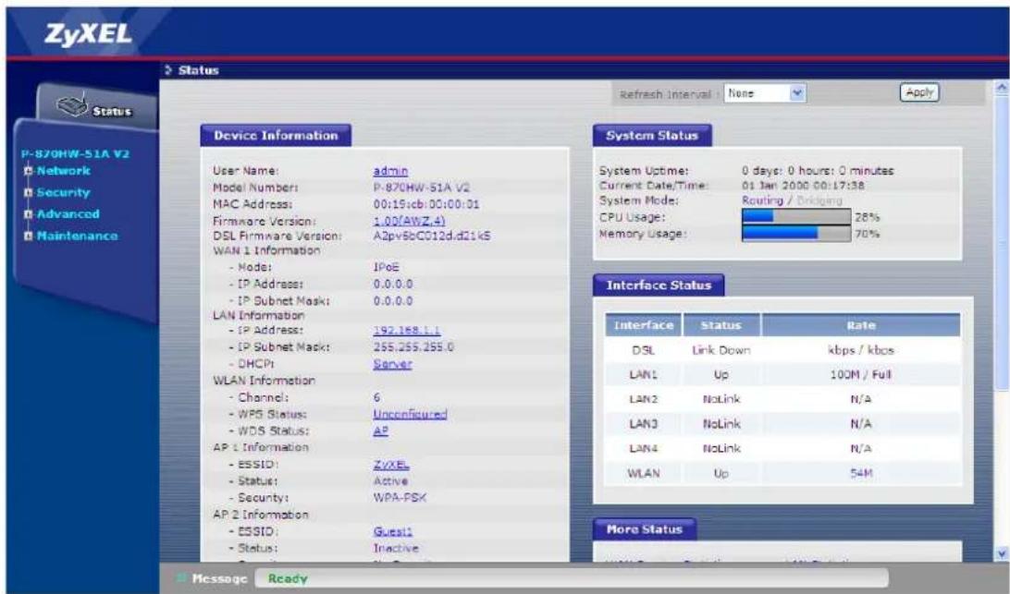Expand the Advanced menu plus icon
This screenshot has height=594, width=1010.
(29, 213)
